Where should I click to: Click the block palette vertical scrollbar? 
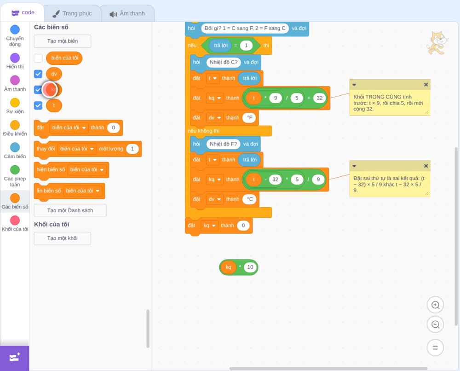148,329
